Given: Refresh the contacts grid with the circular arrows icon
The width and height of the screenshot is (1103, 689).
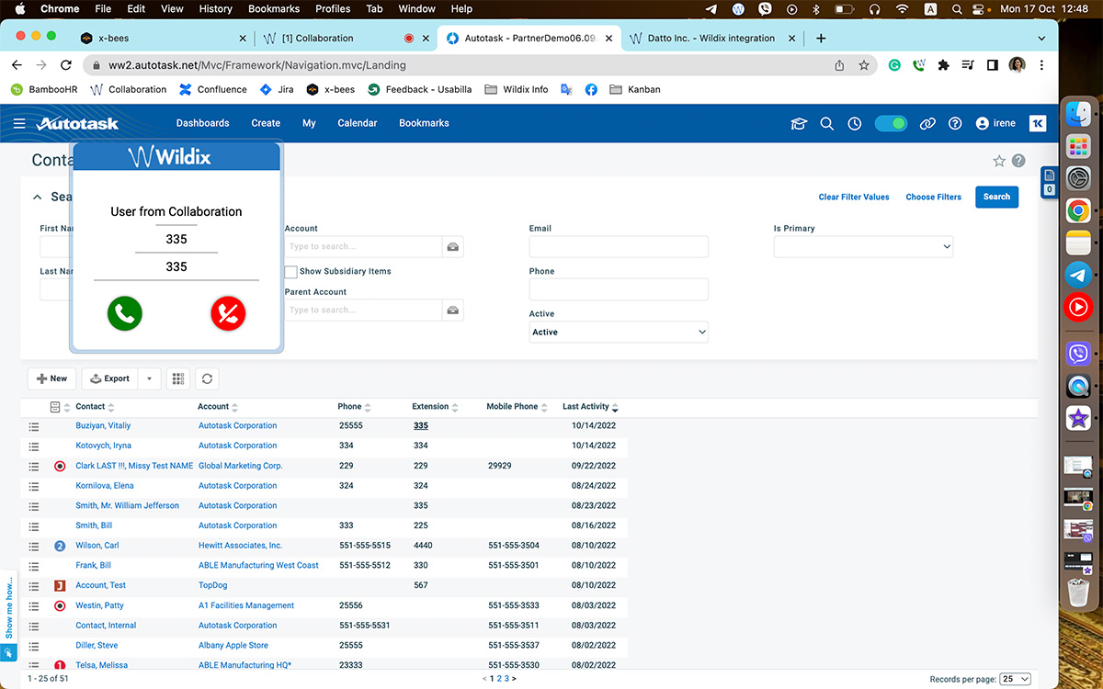Looking at the screenshot, I should [x=207, y=378].
